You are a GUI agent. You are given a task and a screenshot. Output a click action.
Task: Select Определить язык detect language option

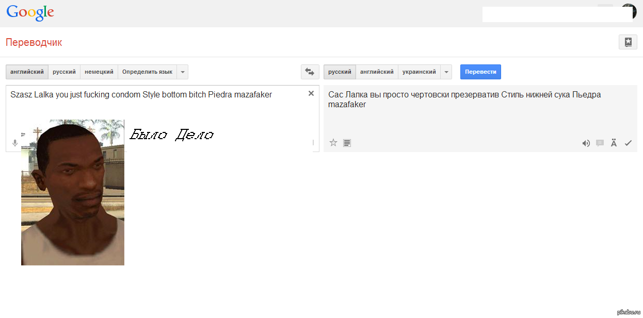click(x=147, y=72)
